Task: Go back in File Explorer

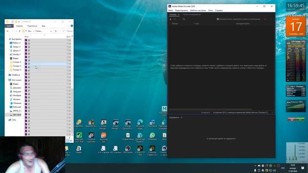Action: click(x=8, y=31)
